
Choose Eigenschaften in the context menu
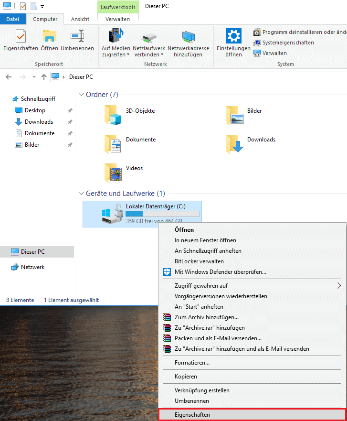pyautogui.click(x=252, y=415)
